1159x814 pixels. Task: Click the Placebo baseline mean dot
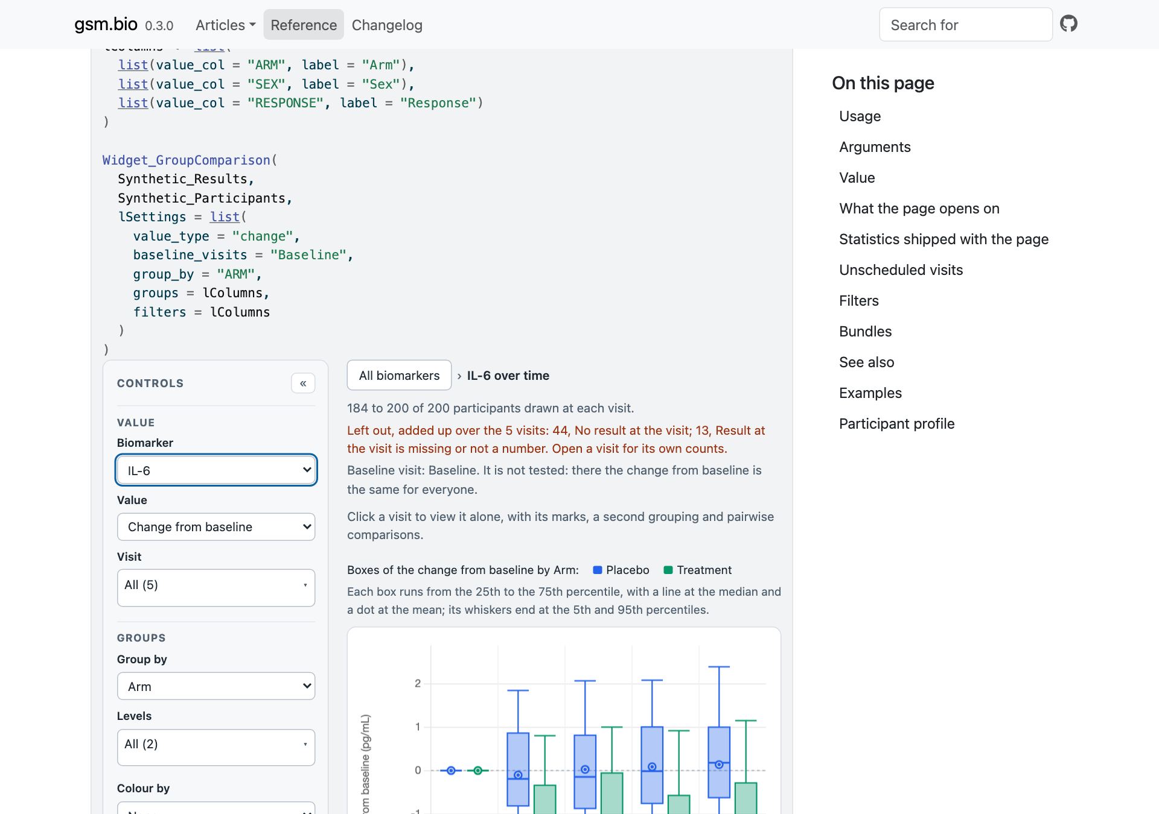(451, 771)
